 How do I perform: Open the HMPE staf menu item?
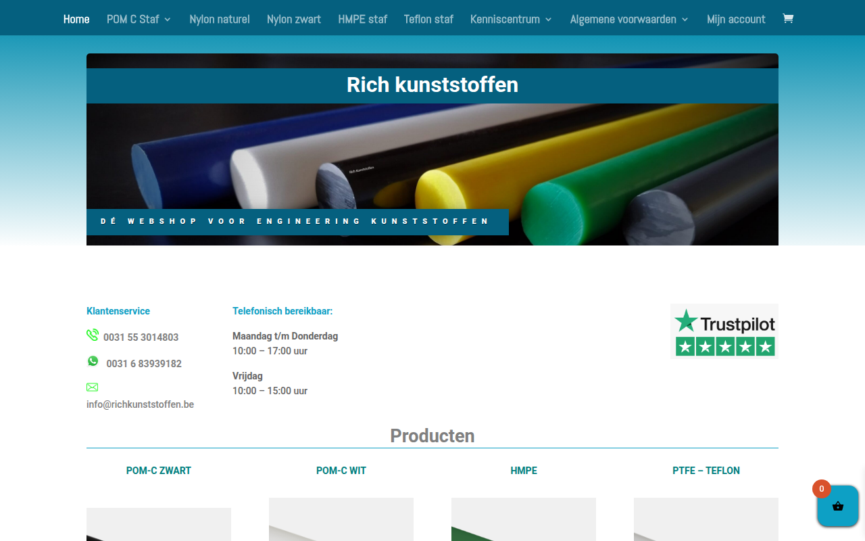[x=363, y=19]
